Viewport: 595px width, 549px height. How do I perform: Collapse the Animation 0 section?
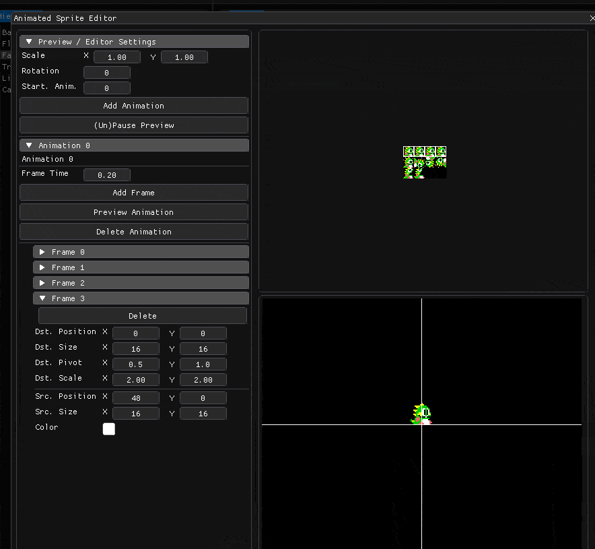coord(134,146)
